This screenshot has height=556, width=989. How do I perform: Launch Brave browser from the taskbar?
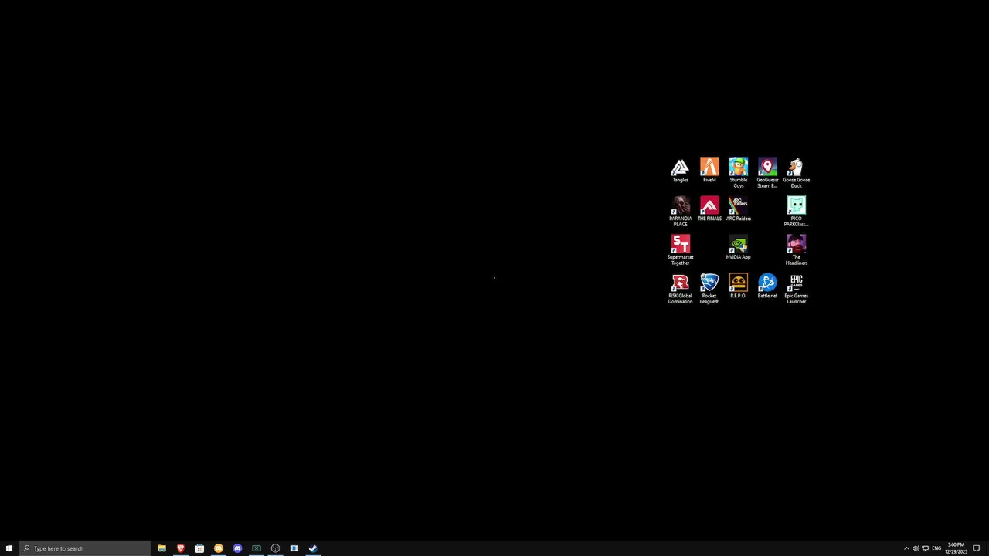(x=181, y=548)
